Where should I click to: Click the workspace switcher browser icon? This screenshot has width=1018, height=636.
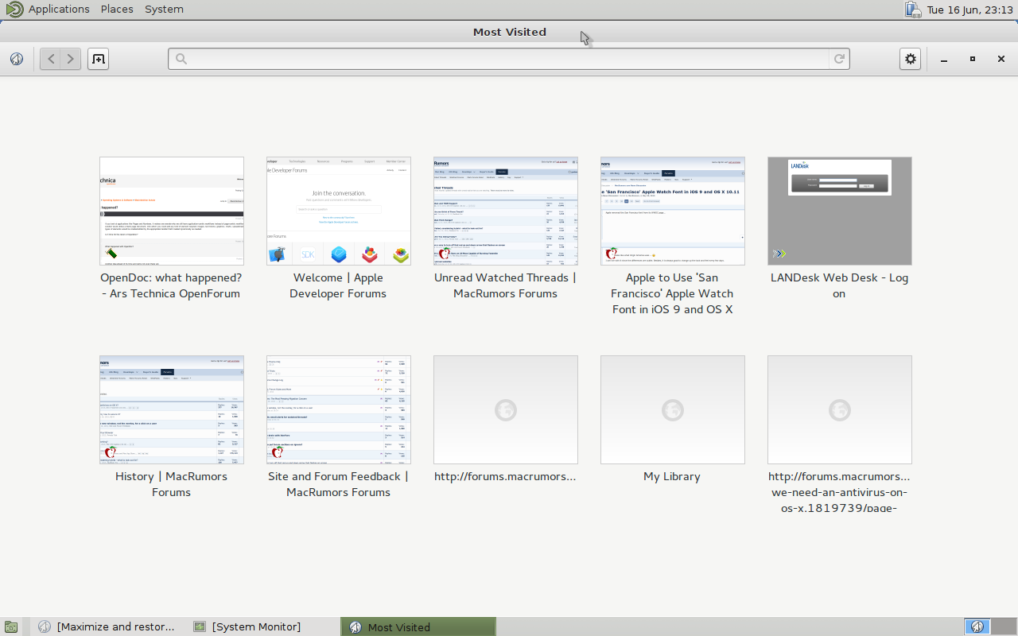click(x=977, y=626)
